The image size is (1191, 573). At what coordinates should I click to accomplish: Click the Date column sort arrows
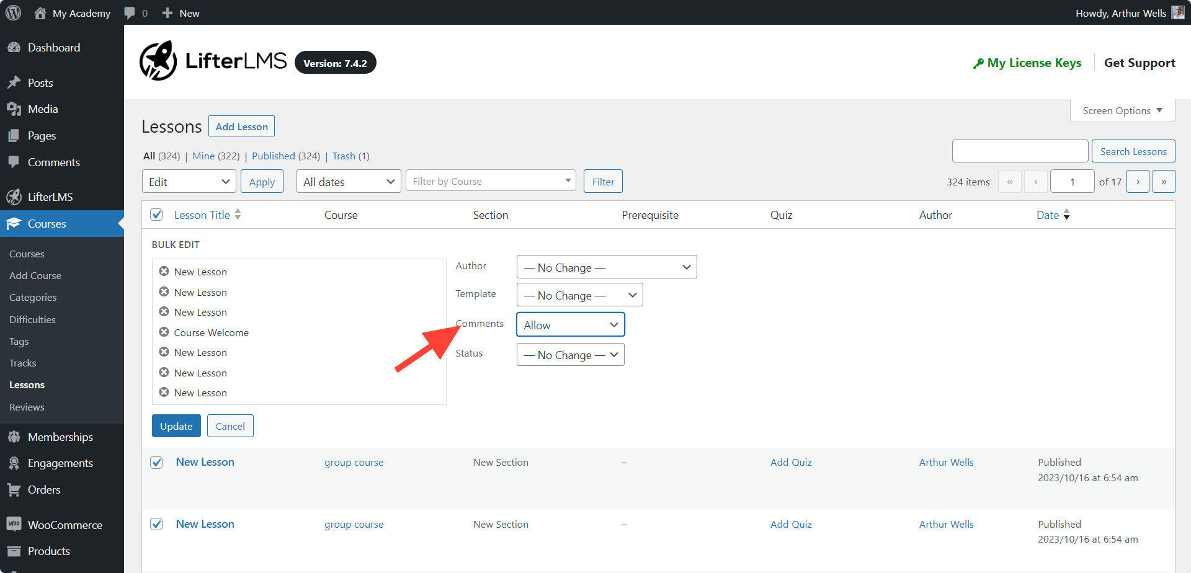pyautogui.click(x=1067, y=215)
